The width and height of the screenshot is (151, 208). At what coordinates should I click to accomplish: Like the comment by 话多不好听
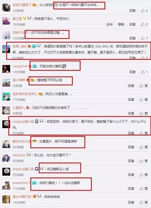[x=144, y=38]
